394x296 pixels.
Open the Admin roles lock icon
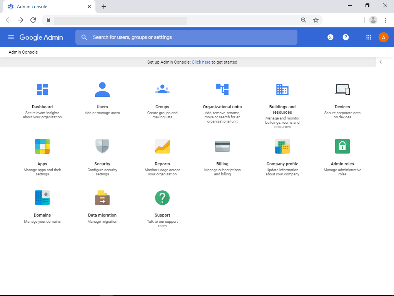pos(342,146)
